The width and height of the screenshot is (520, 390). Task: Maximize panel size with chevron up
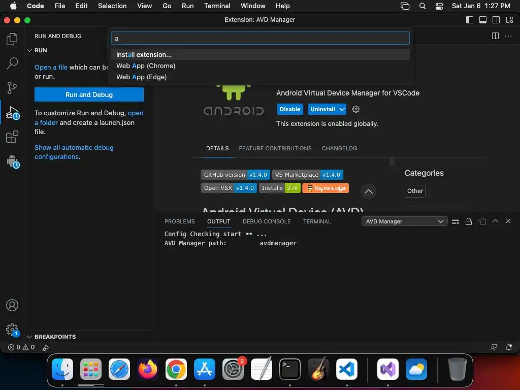(495, 221)
